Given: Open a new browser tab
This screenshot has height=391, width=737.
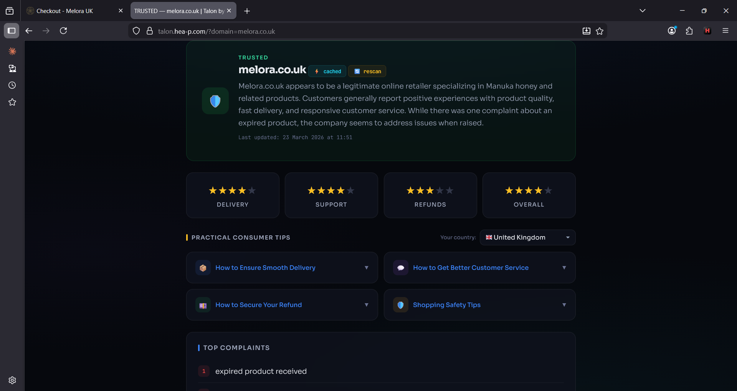Looking at the screenshot, I should [x=247, y=11].
